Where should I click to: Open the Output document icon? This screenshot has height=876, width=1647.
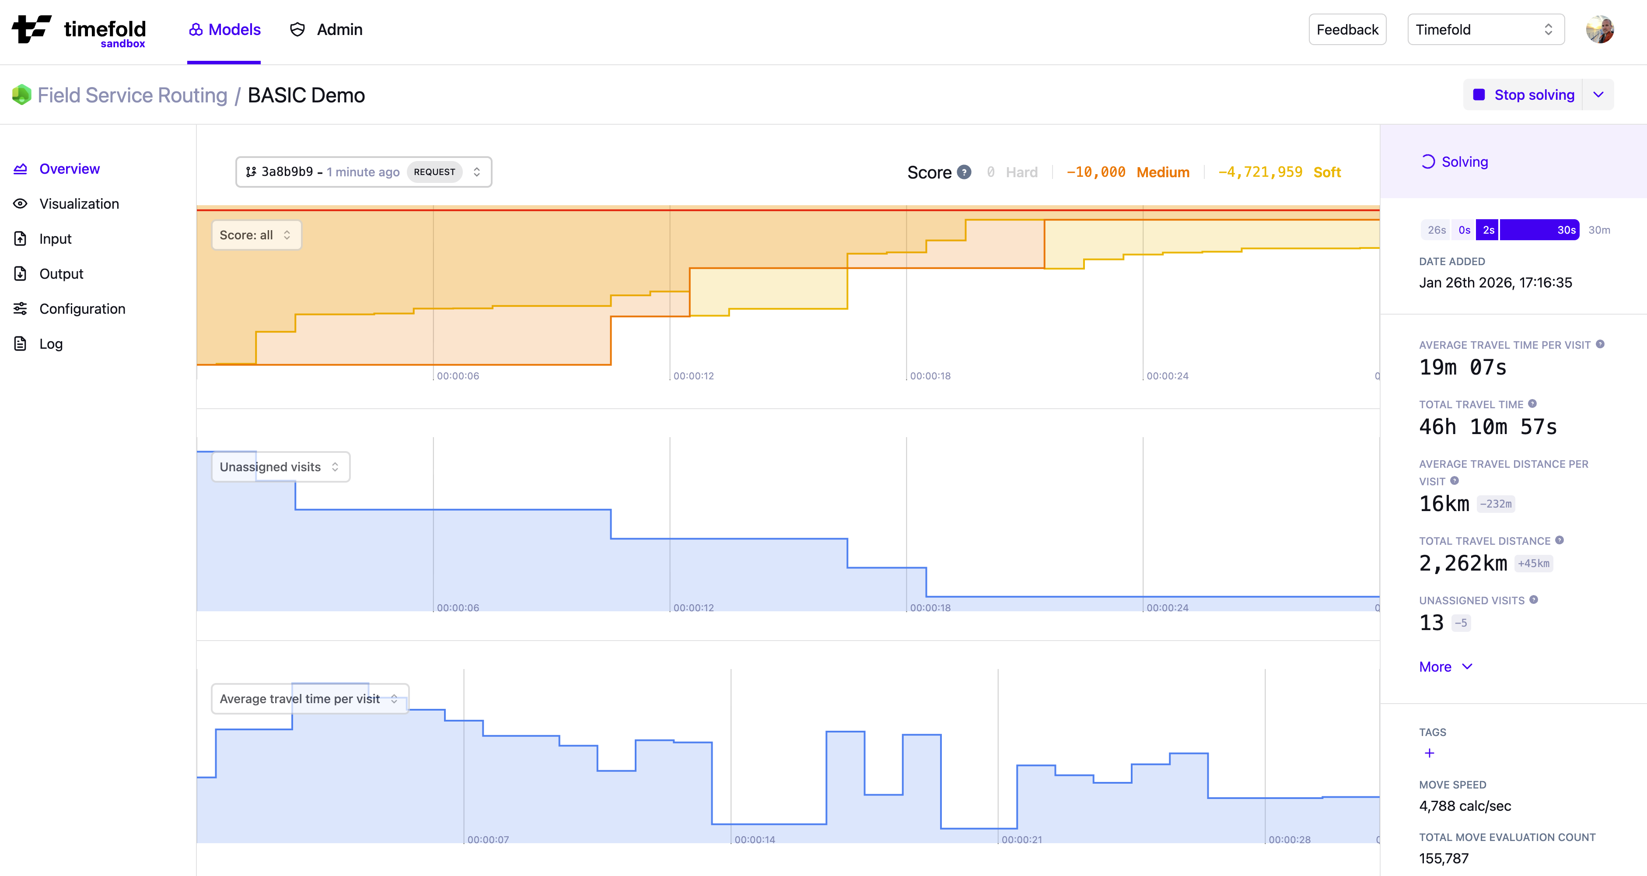(x=20, y=273)
